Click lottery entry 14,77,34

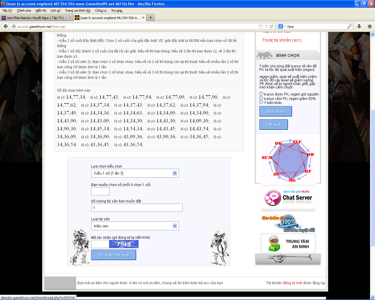coord(76,97)
